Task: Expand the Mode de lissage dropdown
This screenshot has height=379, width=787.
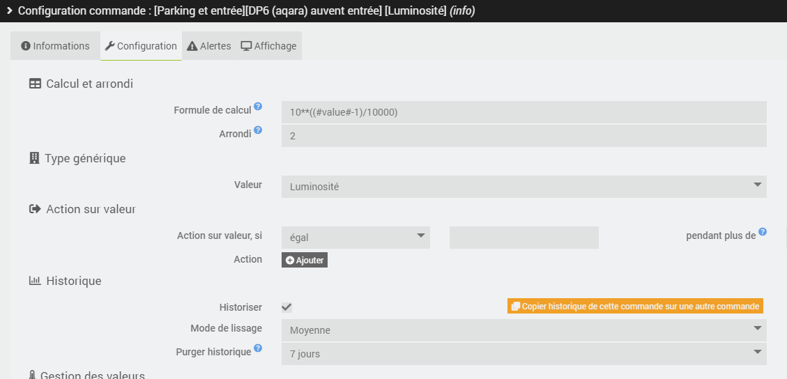Action: [x=524, y=330]
